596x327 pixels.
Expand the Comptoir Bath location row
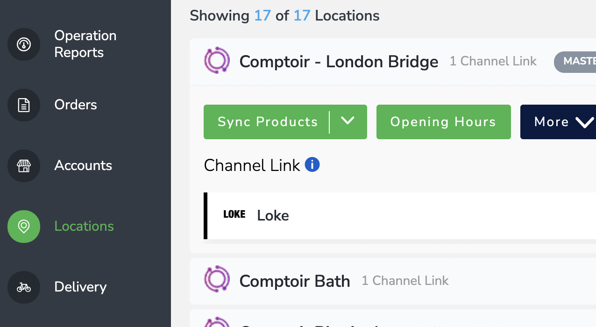(x=393, y=281)
